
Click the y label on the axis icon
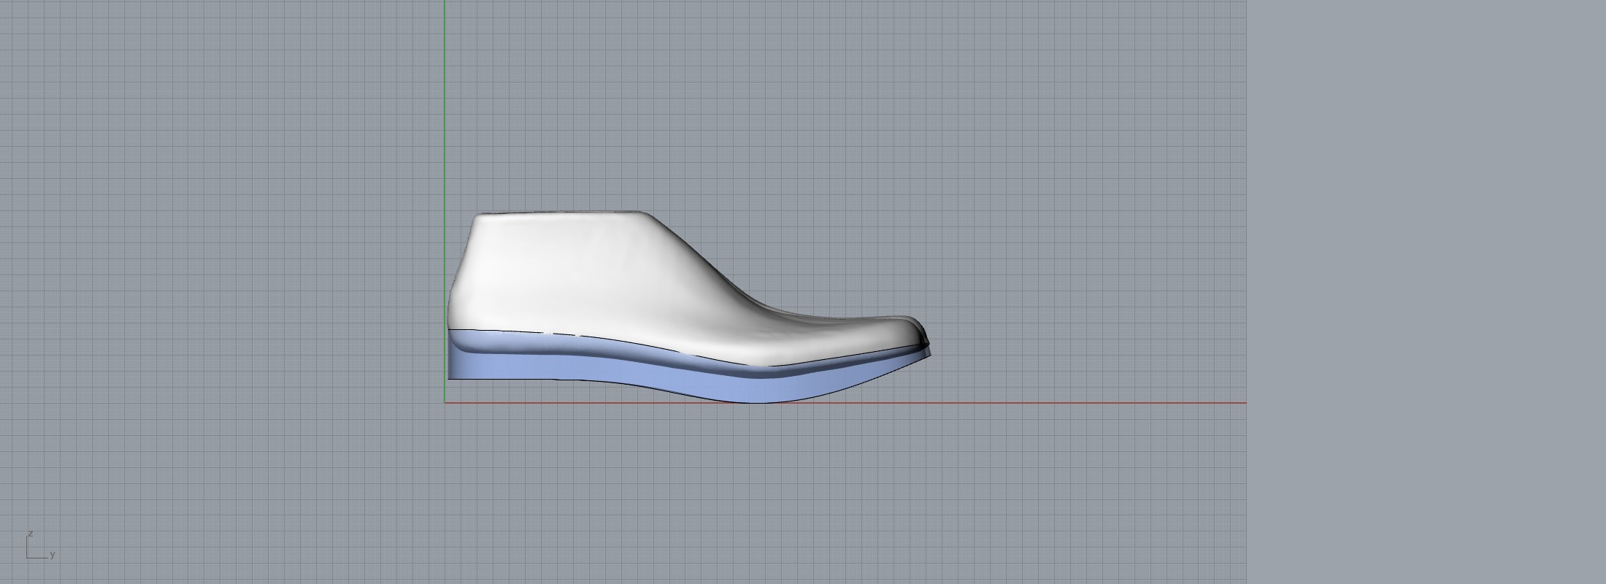click(x=53, y=555)
